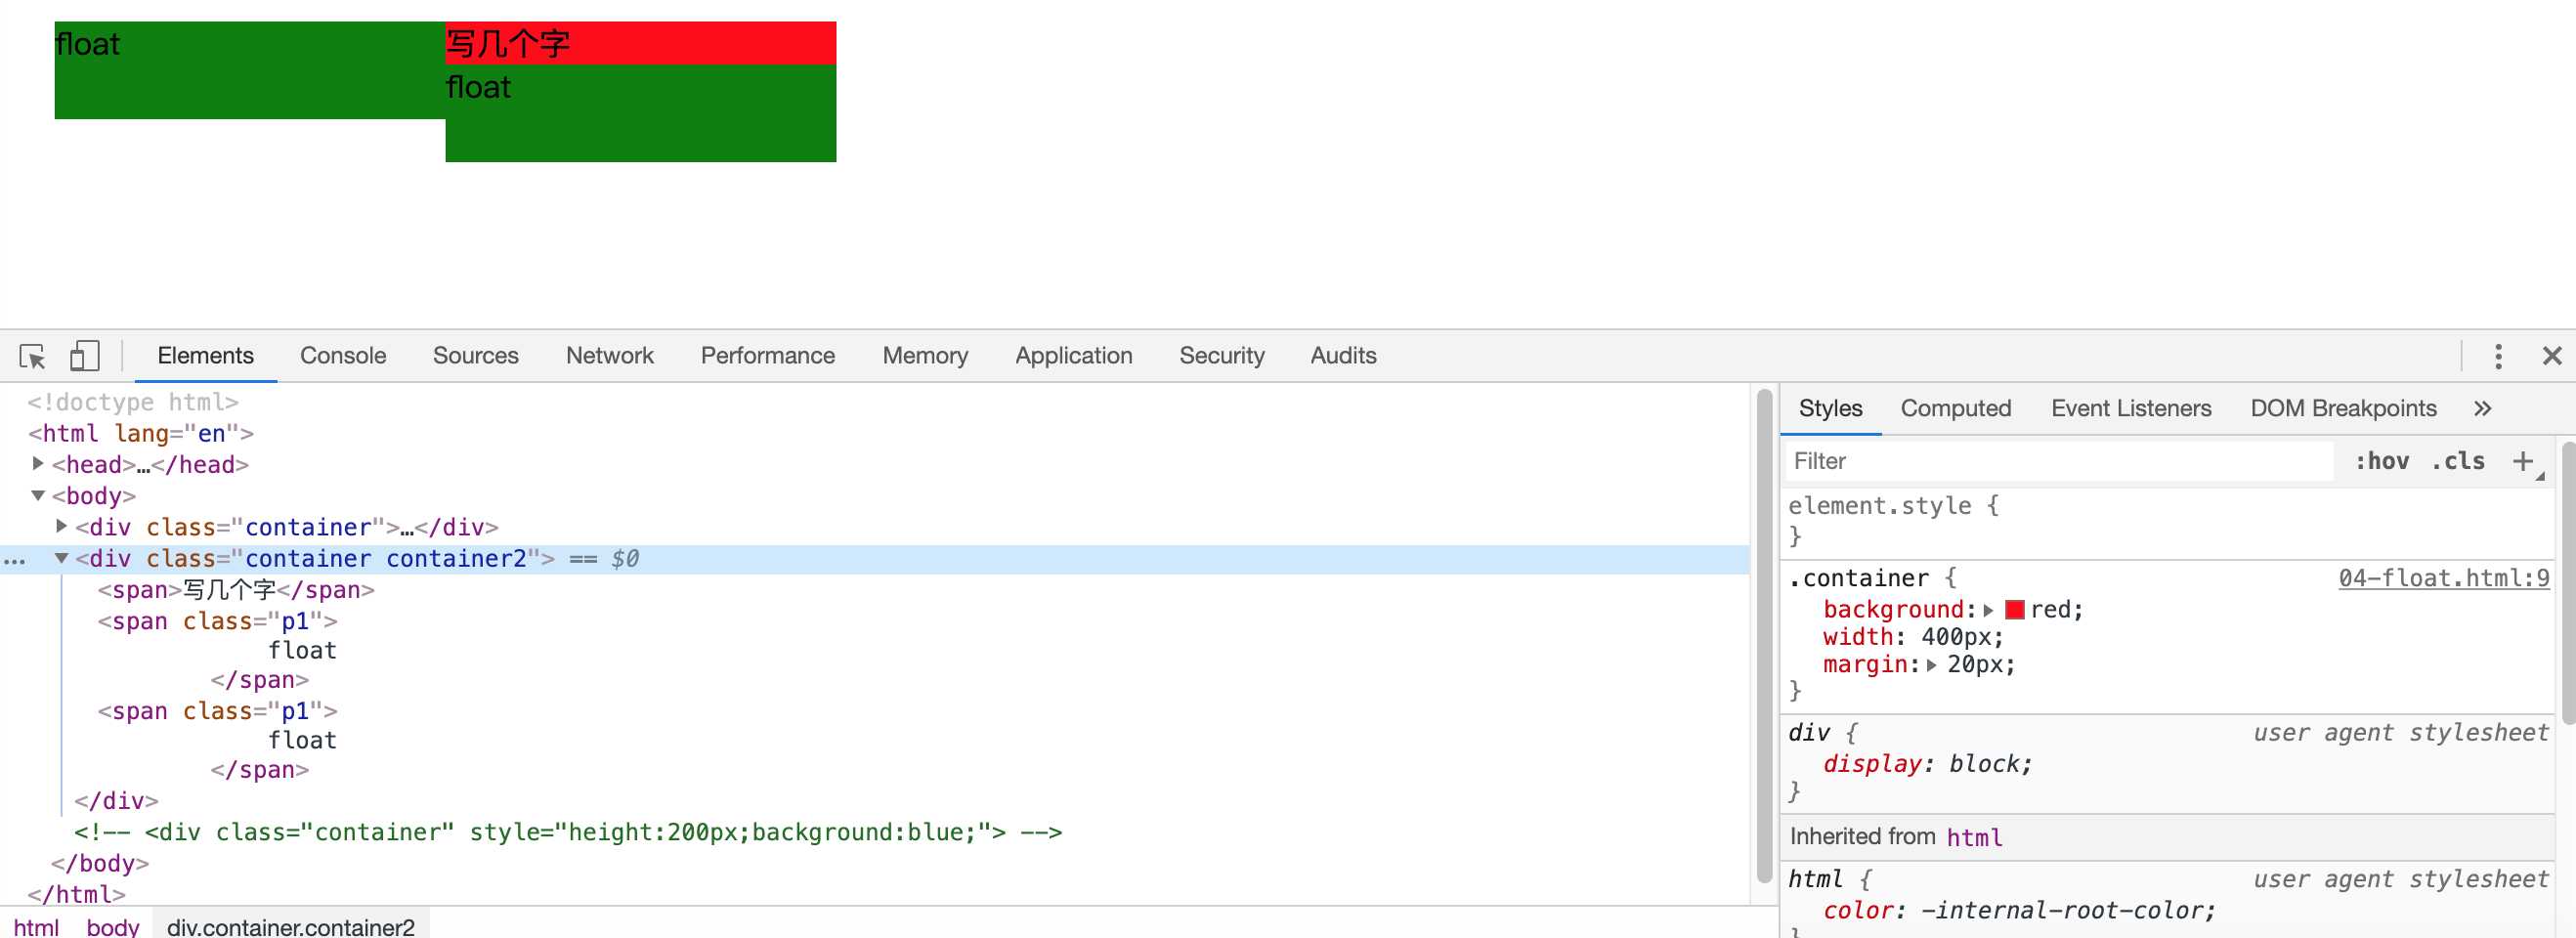Screen dimensions: 2576x938
Task: Toggle the device toolbar icon
Action: (x=84, y=356)
